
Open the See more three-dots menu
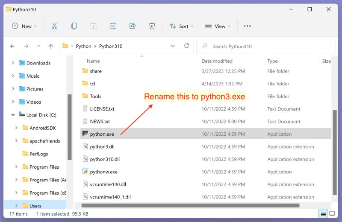pos(248,26)
